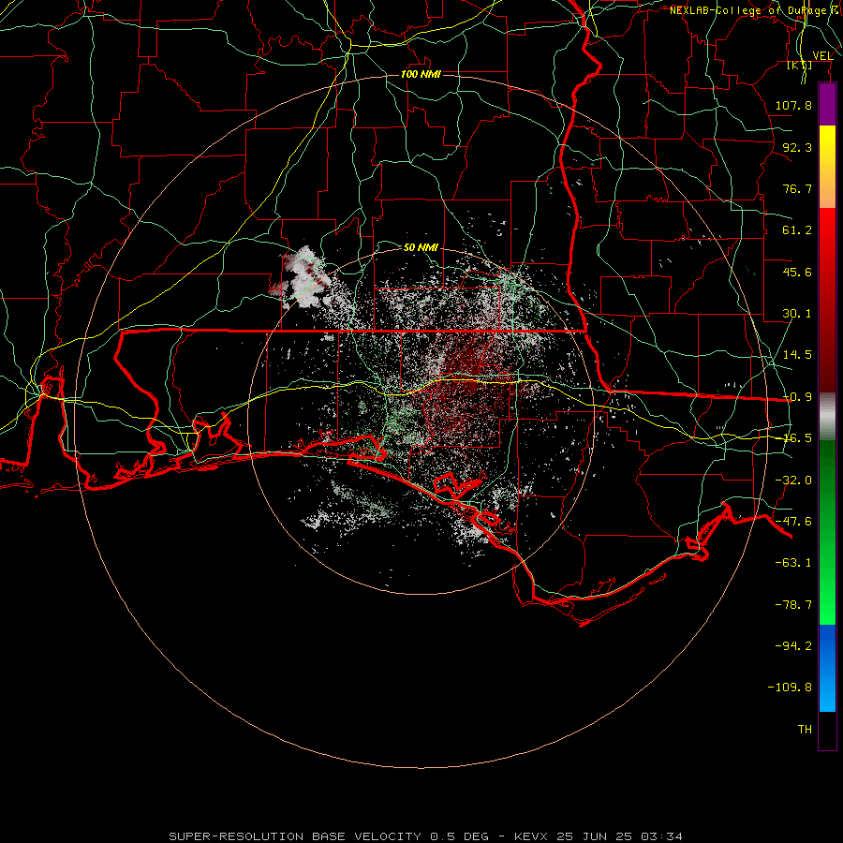
Task: Click the 92.3 legend value
Action: tap(797, 147)
